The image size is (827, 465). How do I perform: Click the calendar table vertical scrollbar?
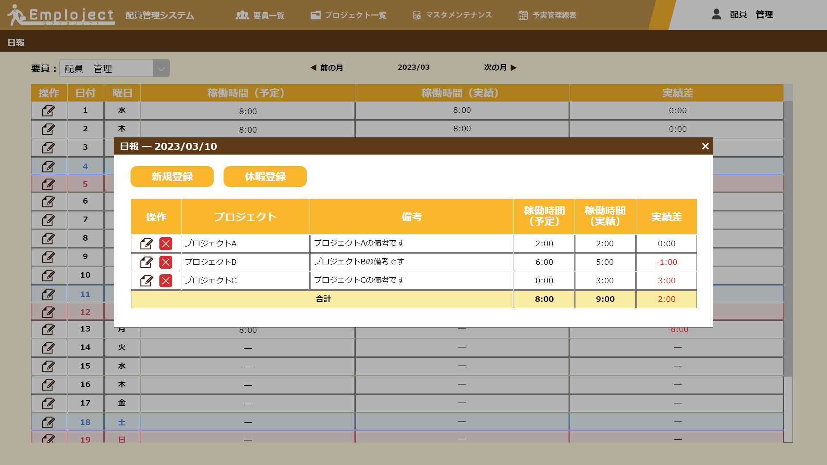pos(788,239)
